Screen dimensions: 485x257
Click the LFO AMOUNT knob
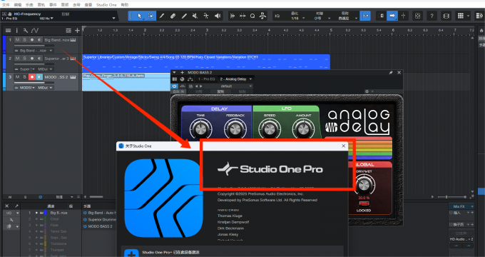(x=303, y=128)
